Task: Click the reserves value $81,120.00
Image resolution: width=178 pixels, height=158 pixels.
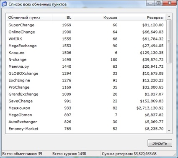Action: [153, 25]
